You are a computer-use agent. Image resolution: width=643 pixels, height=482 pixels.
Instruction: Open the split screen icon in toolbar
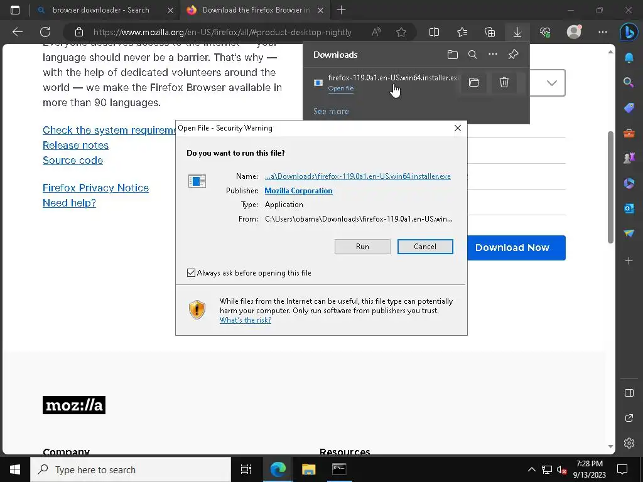434,32
